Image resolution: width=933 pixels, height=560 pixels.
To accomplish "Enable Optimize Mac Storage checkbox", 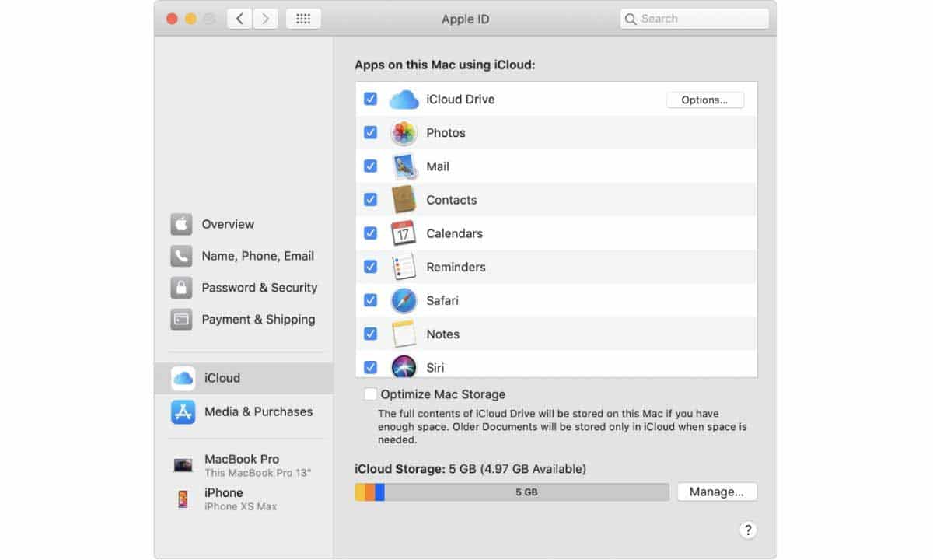I will coord(371,394).
